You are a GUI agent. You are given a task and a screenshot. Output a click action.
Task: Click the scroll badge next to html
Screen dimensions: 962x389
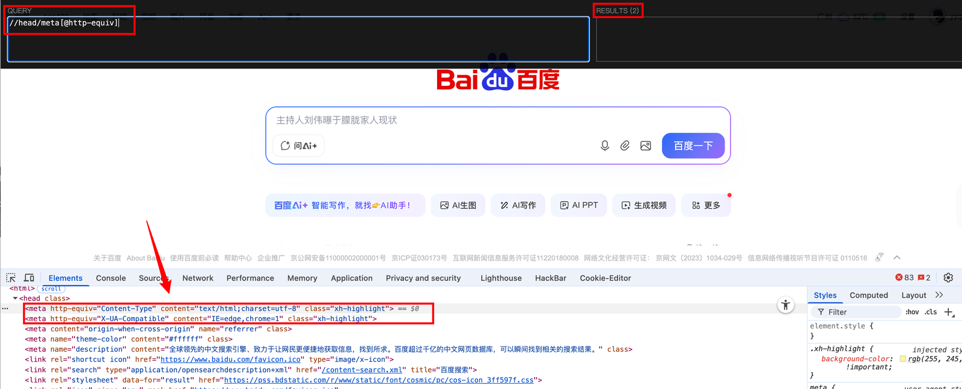pyautogui.click(x=51, y=289)
